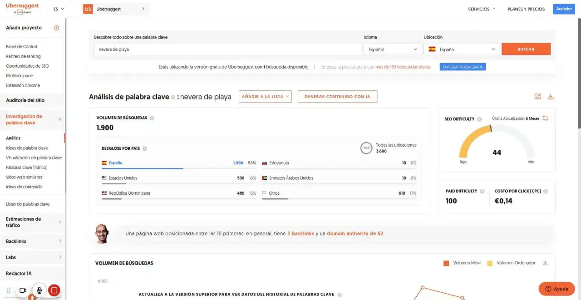The image size is (581, 300).
Task: Click the drag handle dots of the recording bar
Action: [9, 290]
